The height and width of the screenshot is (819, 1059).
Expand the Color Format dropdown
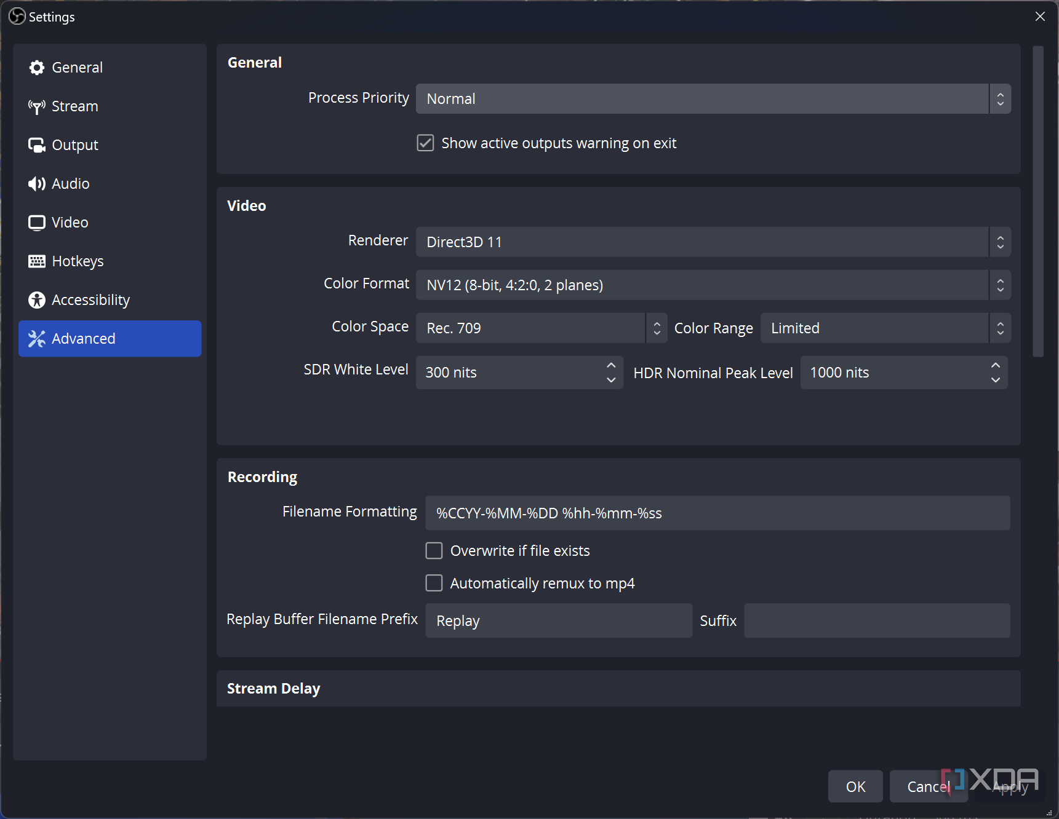point(713,285)
